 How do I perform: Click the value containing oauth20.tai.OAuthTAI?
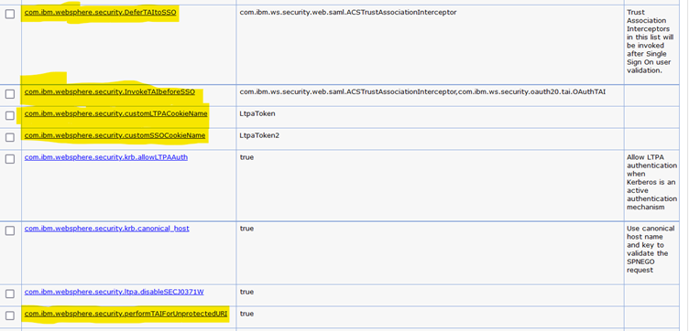[x=422, y=91]
